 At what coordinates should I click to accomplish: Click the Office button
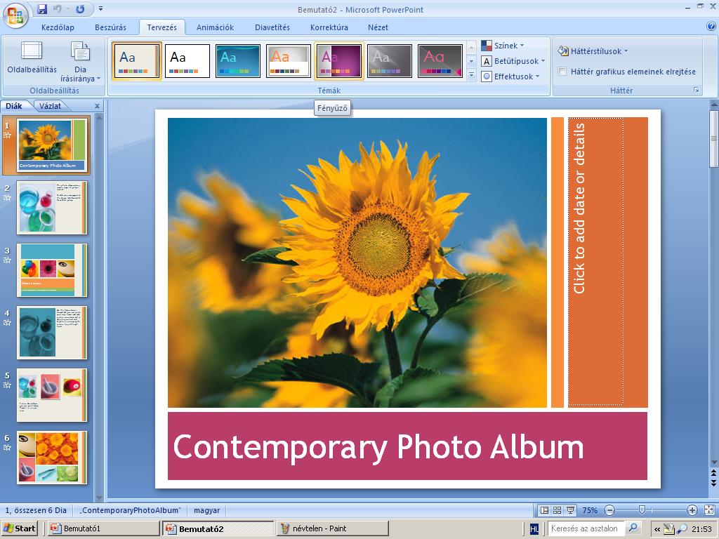15,14
